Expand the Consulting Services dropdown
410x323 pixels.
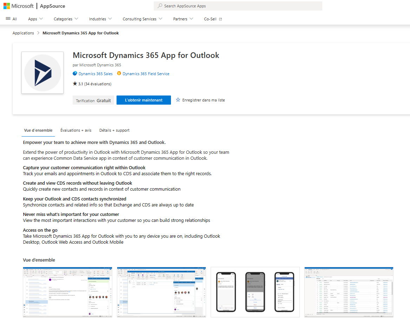tap(142, 19)
